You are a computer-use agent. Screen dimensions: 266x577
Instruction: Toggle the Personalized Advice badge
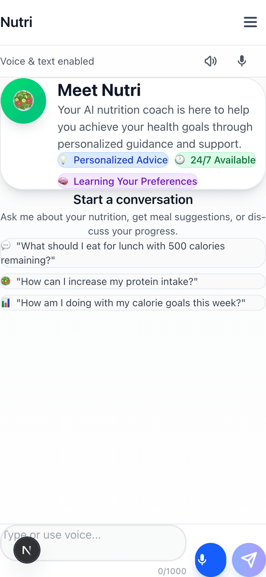click(113, 160)
